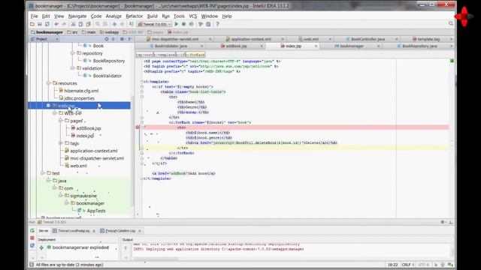Click the Cut scissors icon
This screenshot has width=481, height=270.
coord(74,24)
